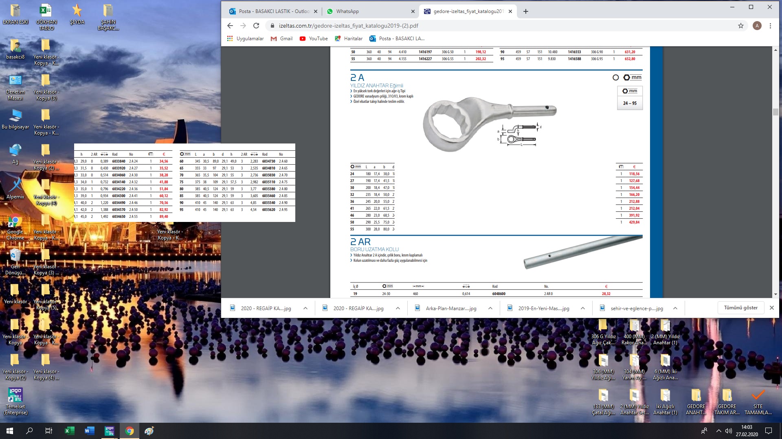Open the Chrome three-dot menu
The height and width of the screenshot is (439, 782).
(x=770, y=26)
